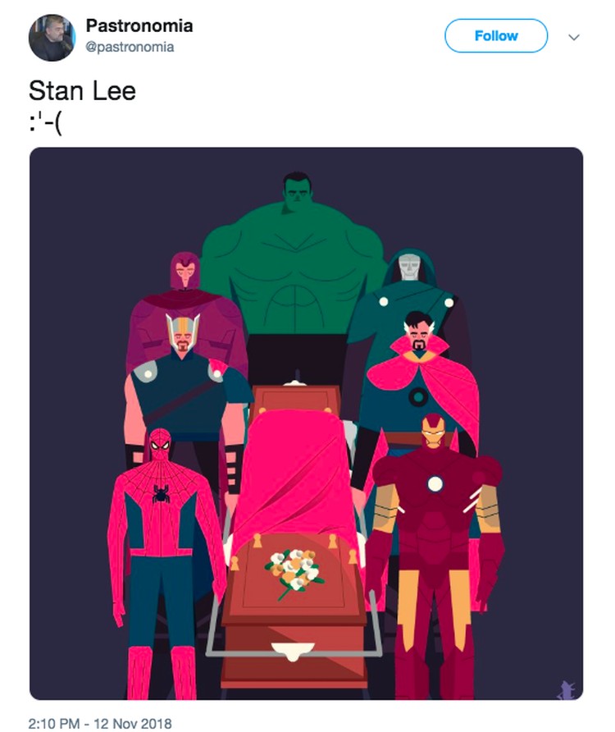
Task: Click the Pastronomia profile avatar
Action: (52, 38)
